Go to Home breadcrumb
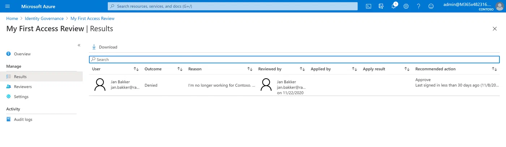Screen dimensions: 506x147 point(12,18)
